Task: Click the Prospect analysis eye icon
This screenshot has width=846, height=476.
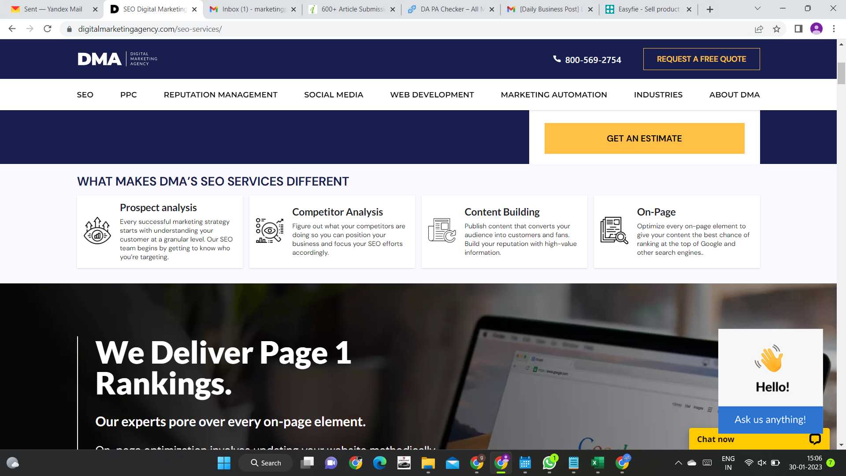Action: point(97,231)
